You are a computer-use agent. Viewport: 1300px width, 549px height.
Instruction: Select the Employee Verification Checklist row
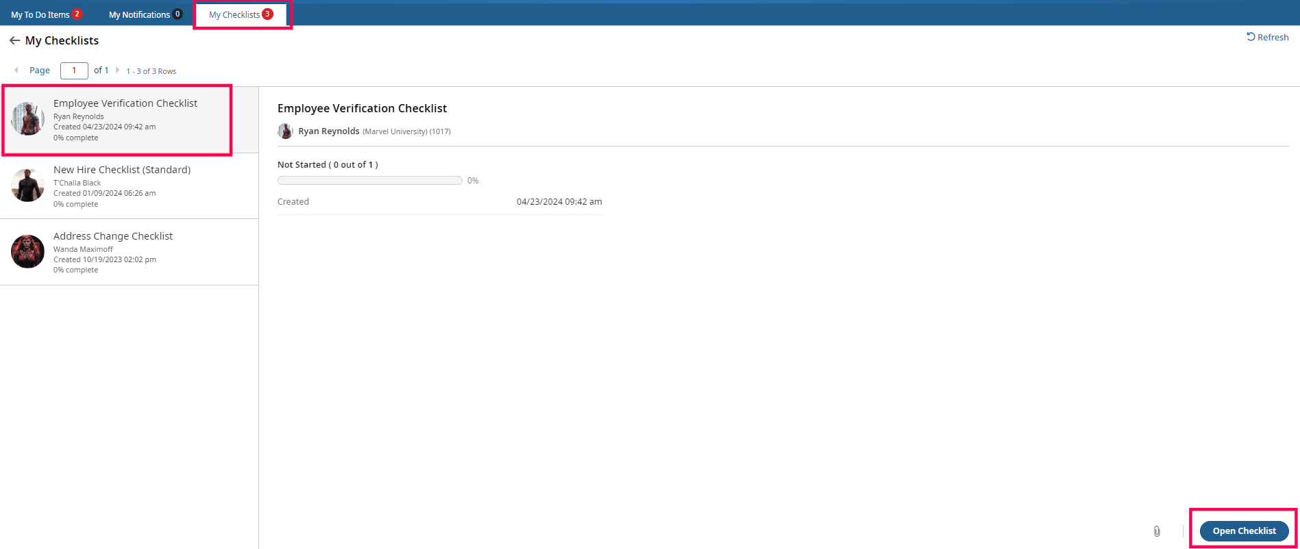point(130,120)
